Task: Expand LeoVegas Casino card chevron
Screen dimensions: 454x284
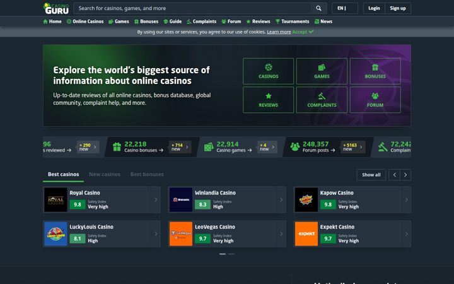Action: [281, 234]
